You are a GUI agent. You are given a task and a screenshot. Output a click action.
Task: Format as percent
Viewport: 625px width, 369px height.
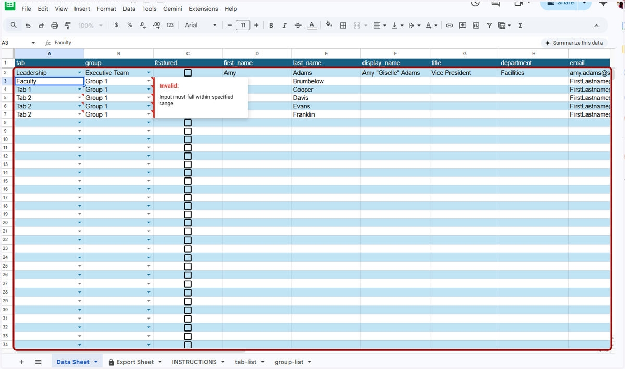[129, 25]
